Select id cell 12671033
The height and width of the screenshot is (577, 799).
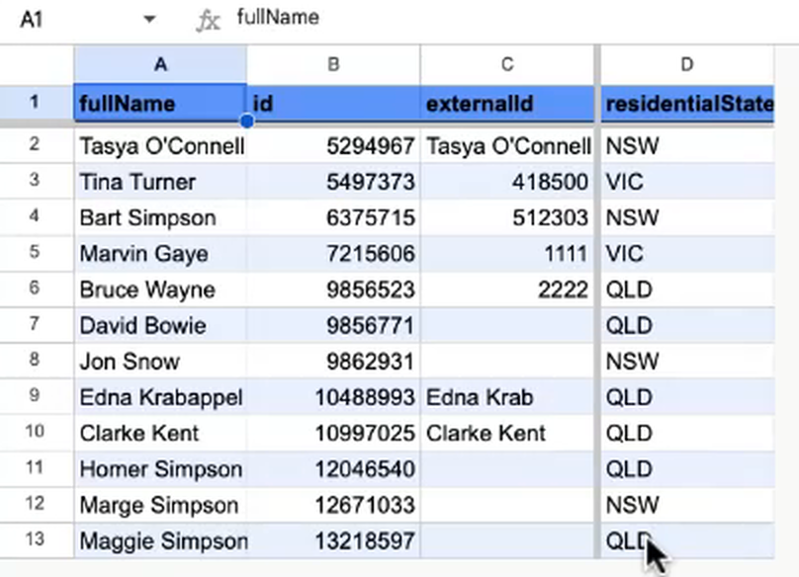334,505
